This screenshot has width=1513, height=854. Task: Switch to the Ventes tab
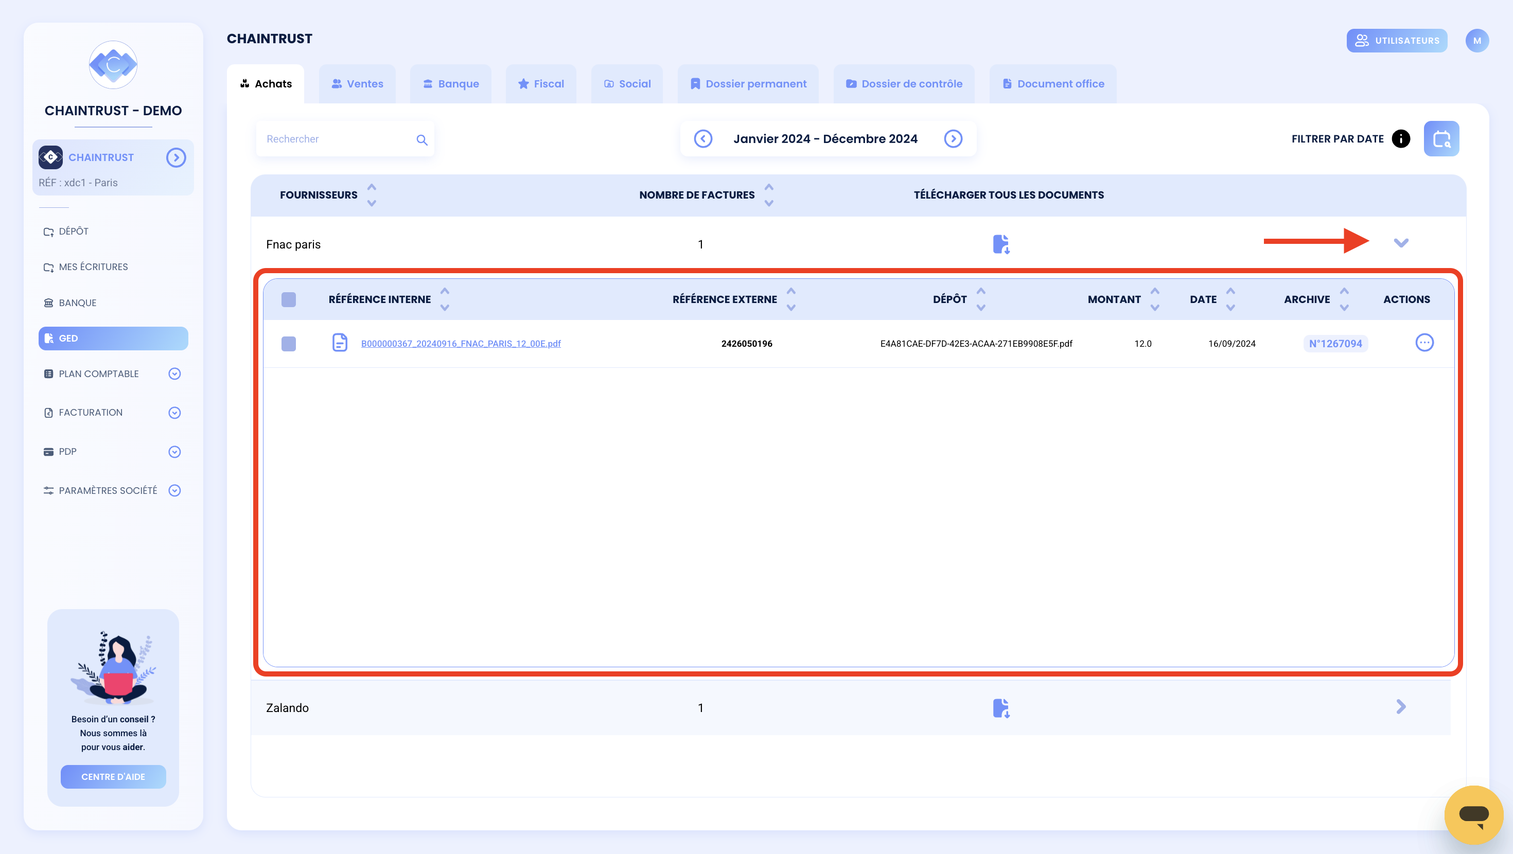coord(357,84)
